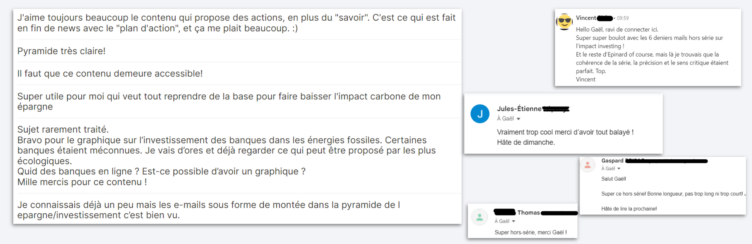This screenshot has height=244, width=752.
Task: Click "Super hors-série, merci Gaël !" message body
Action: tap(531, 232)
